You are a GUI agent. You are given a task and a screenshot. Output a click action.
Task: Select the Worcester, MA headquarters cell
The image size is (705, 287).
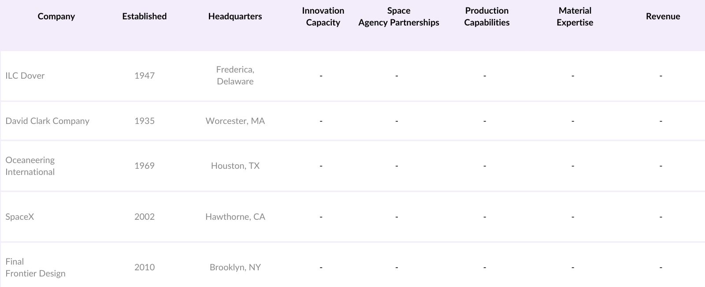point(235,121)
